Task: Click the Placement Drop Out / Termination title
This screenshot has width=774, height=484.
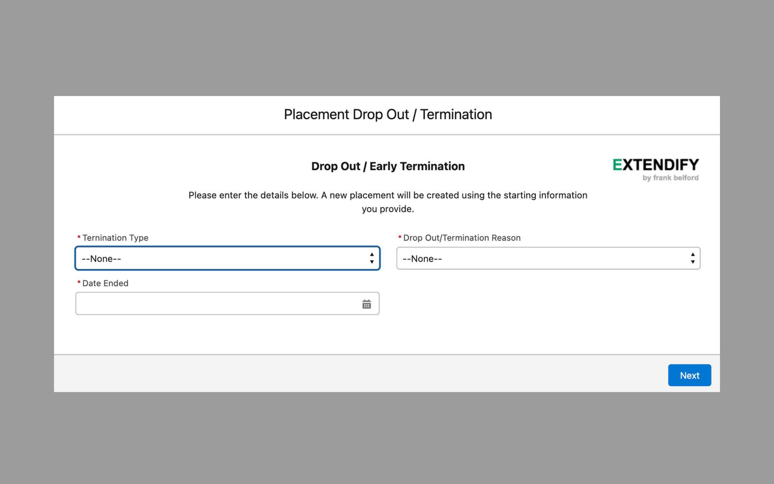Action: coord(388,115)
